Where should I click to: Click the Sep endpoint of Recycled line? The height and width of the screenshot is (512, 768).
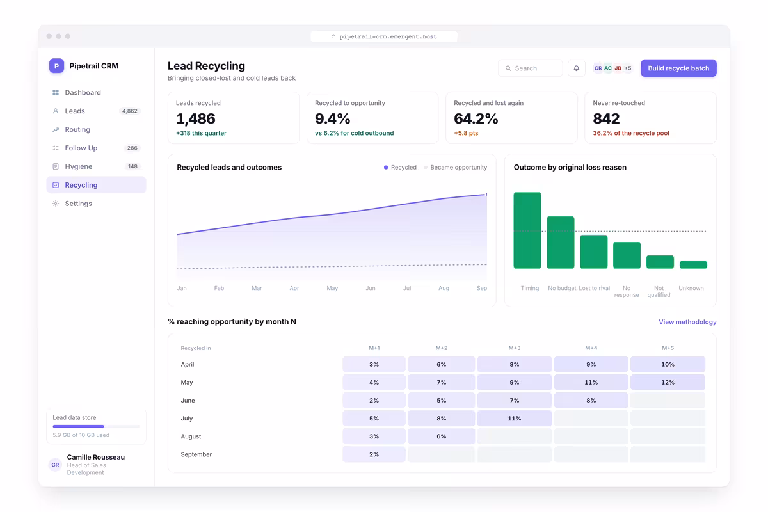tap(486, 194)
